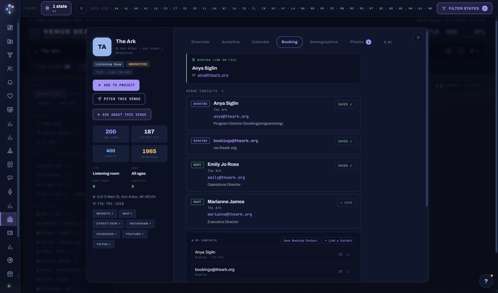
Task: Clear the scope with the X button
Action: pyautogui.click(x=81, y=8)
